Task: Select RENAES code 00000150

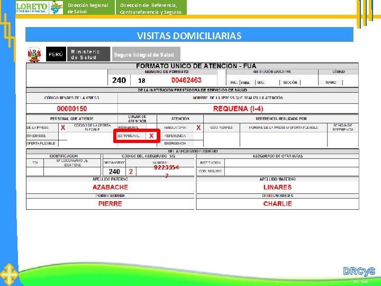Action: 72,109
